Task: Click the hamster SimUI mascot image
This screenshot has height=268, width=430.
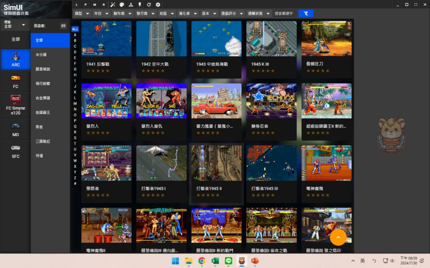Action: [x=391, y=135]
